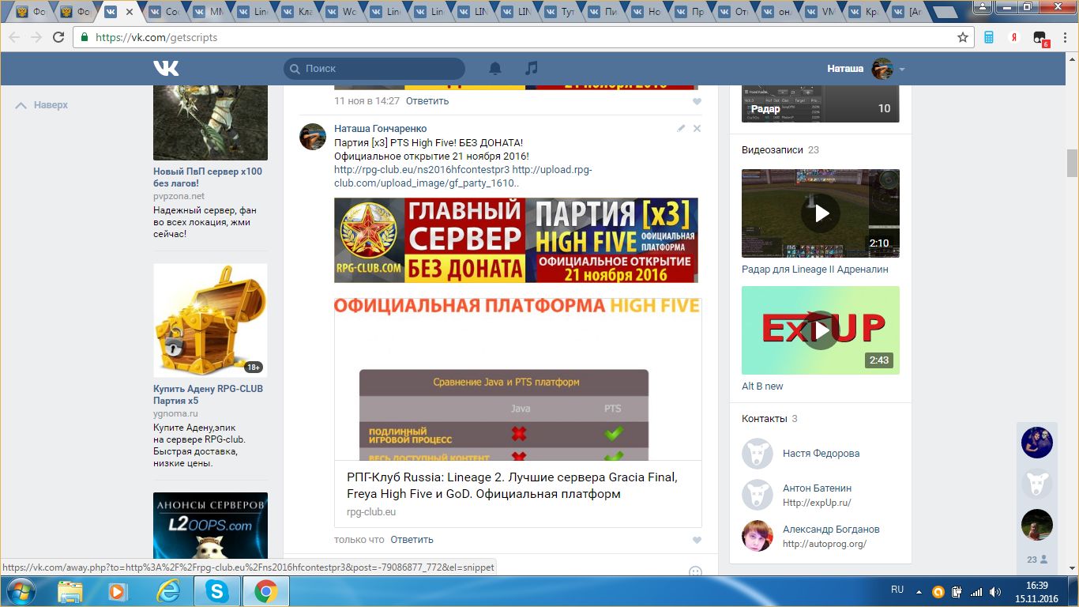Click the VK logo in the header

(x=166, y=69)
